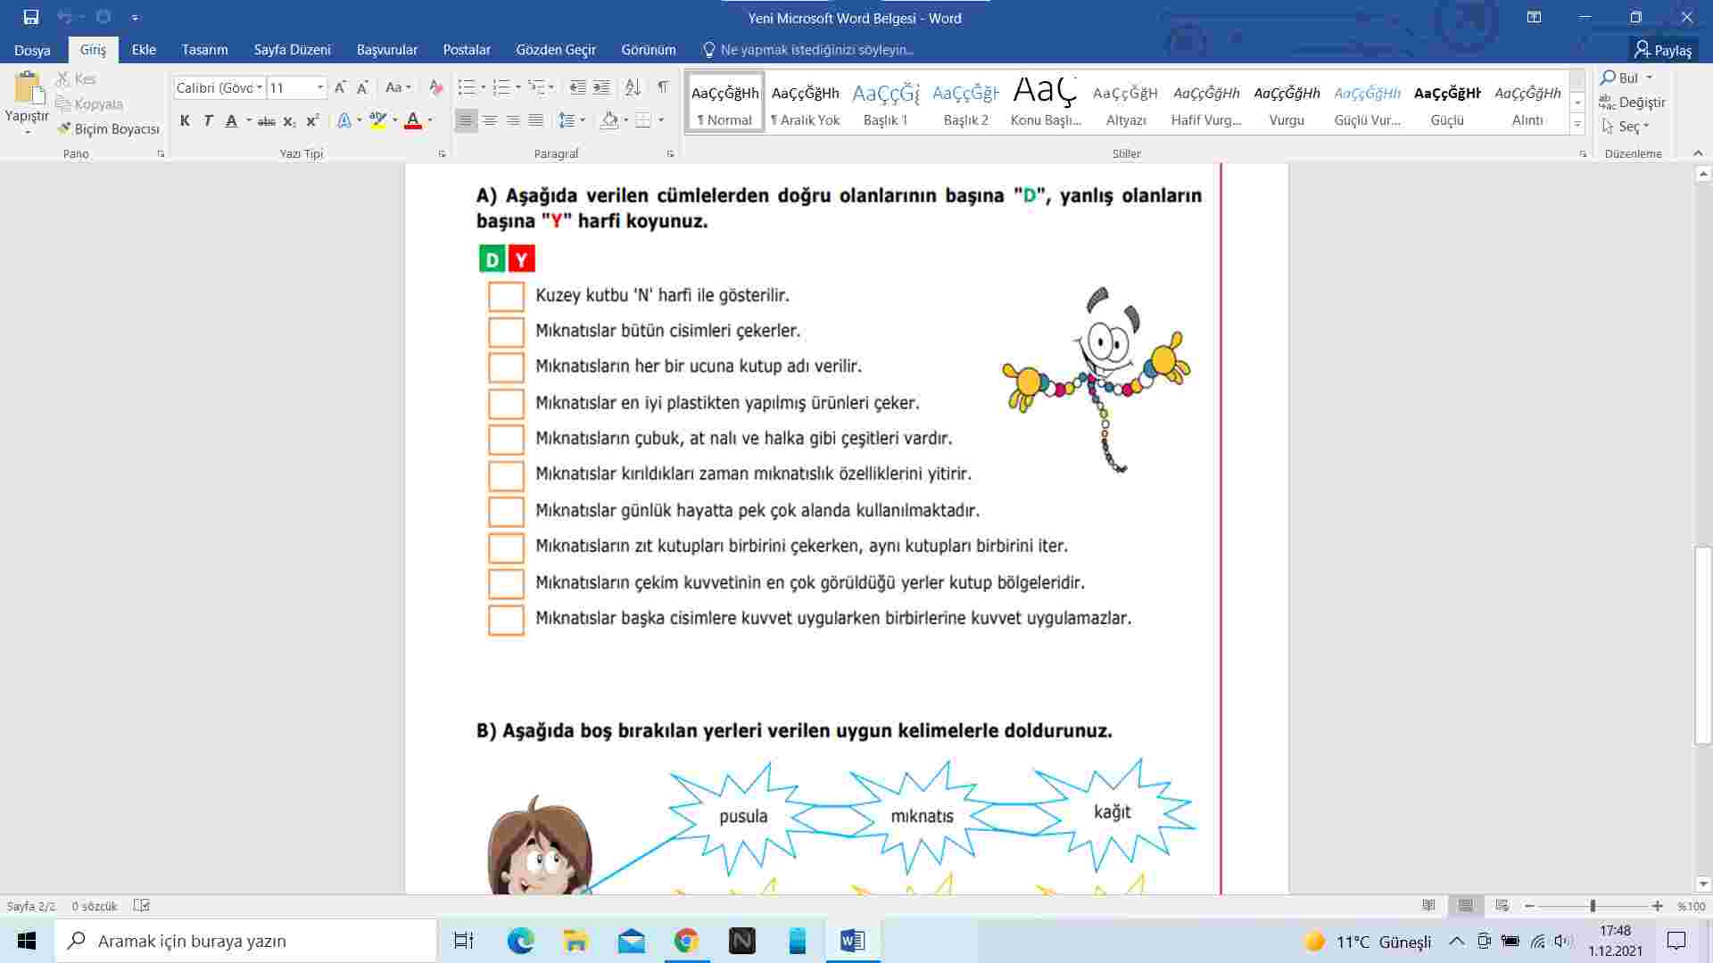Increase font size with the grow font icon
Image resolution: width=1713 pixels, height=963 pixels.
click(x=339, y=87)
